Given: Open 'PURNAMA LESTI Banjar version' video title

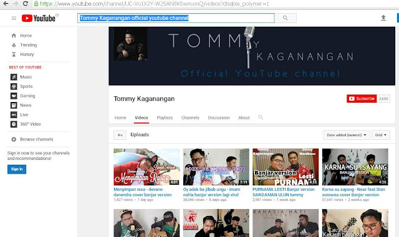Looking at the screenshot, I should click(284, 192).
